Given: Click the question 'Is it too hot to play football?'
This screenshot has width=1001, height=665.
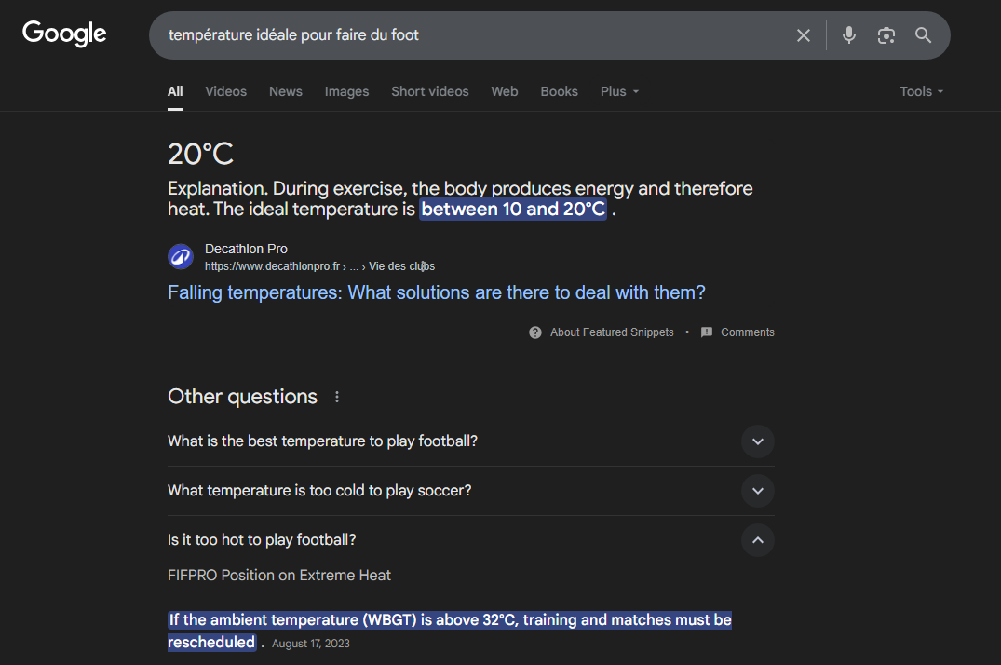Looking at the screenshot, I should coord(262,540).
